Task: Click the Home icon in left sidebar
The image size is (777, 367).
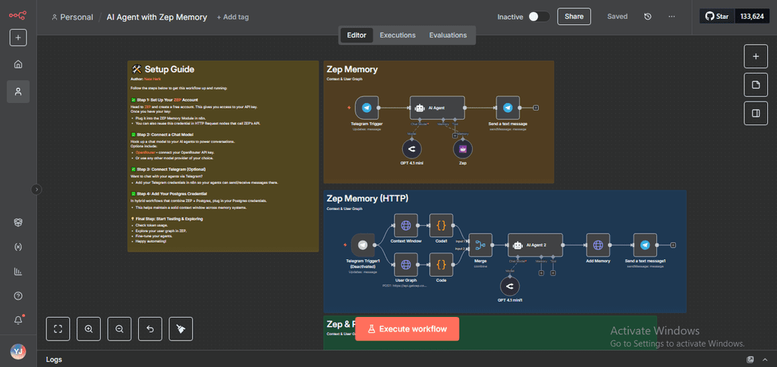Action: coord(18,64)
